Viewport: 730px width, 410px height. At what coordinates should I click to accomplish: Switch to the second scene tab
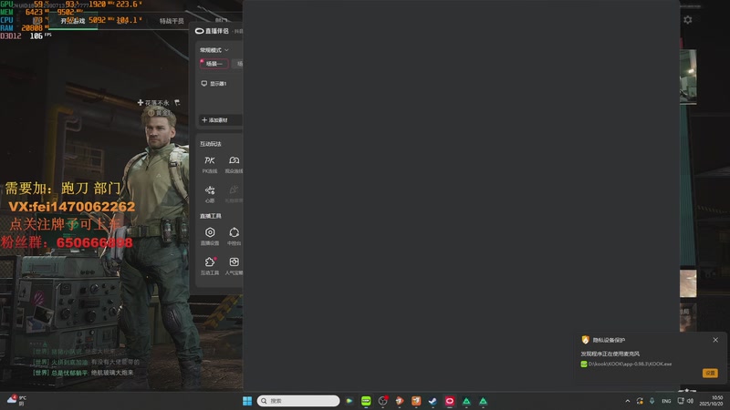tap(238, 64)
